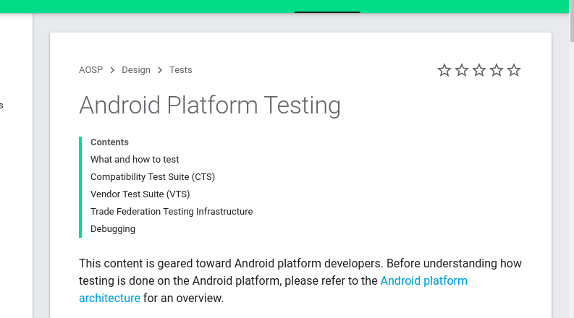The width and height of the screenshot is (574, 318).
Task: Jump to the Debugging section
Action: 113,229
